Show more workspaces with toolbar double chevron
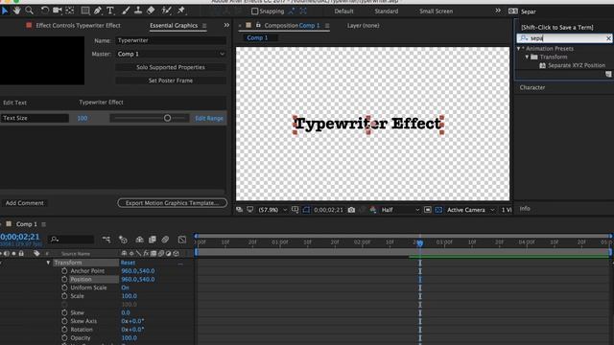Screen dimensions: 614x345 (498, 11)
